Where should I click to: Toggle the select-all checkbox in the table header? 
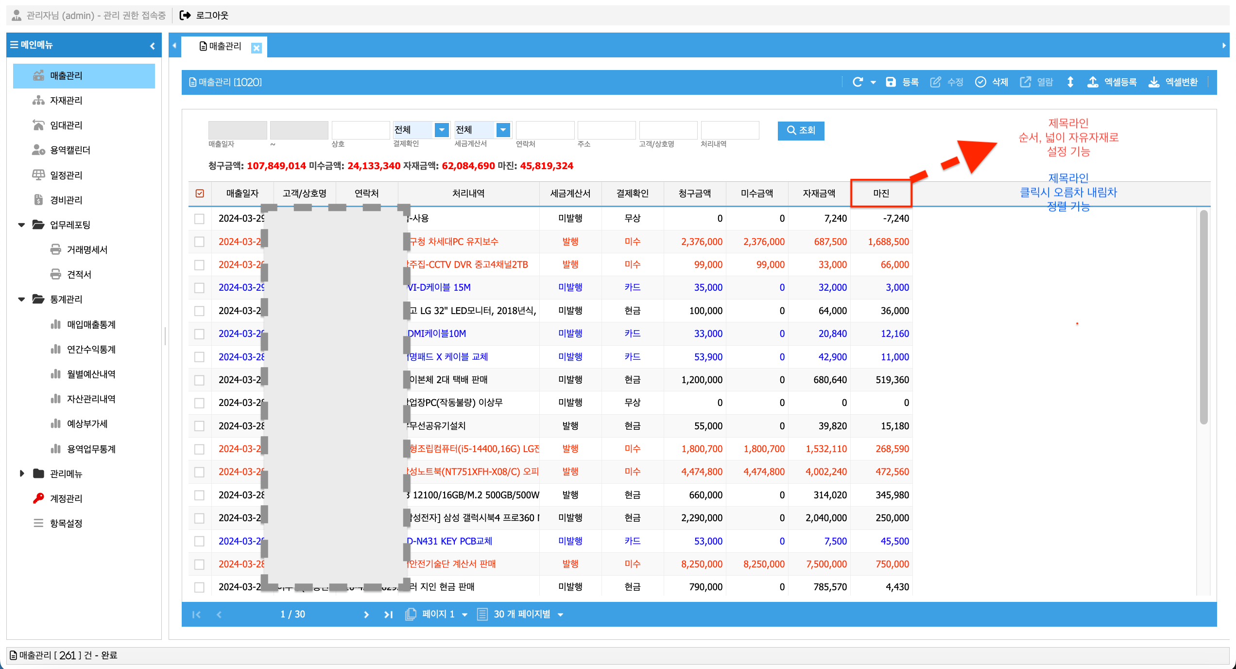click(199, 193)
